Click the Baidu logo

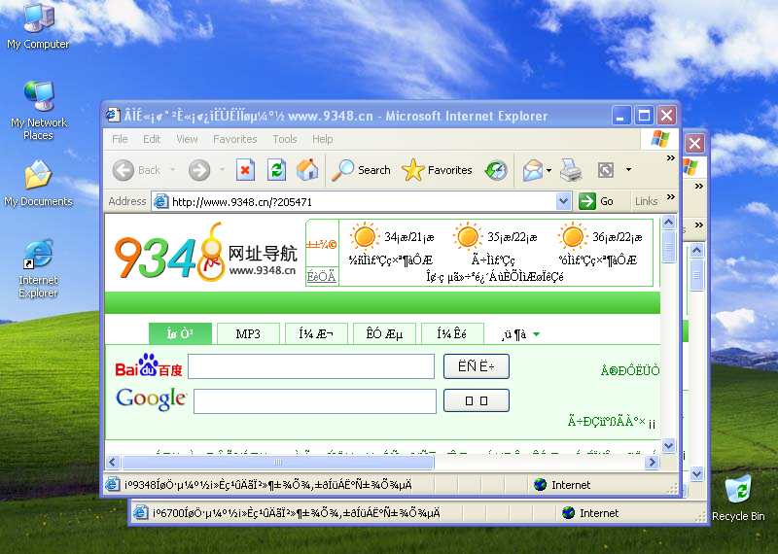149,366
